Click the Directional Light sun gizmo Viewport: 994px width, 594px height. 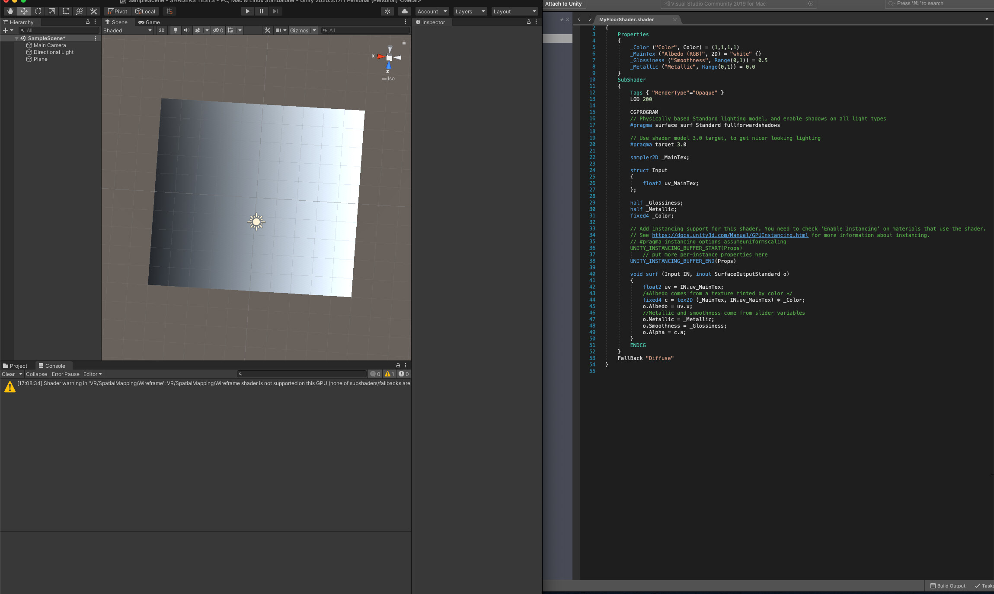256,222
